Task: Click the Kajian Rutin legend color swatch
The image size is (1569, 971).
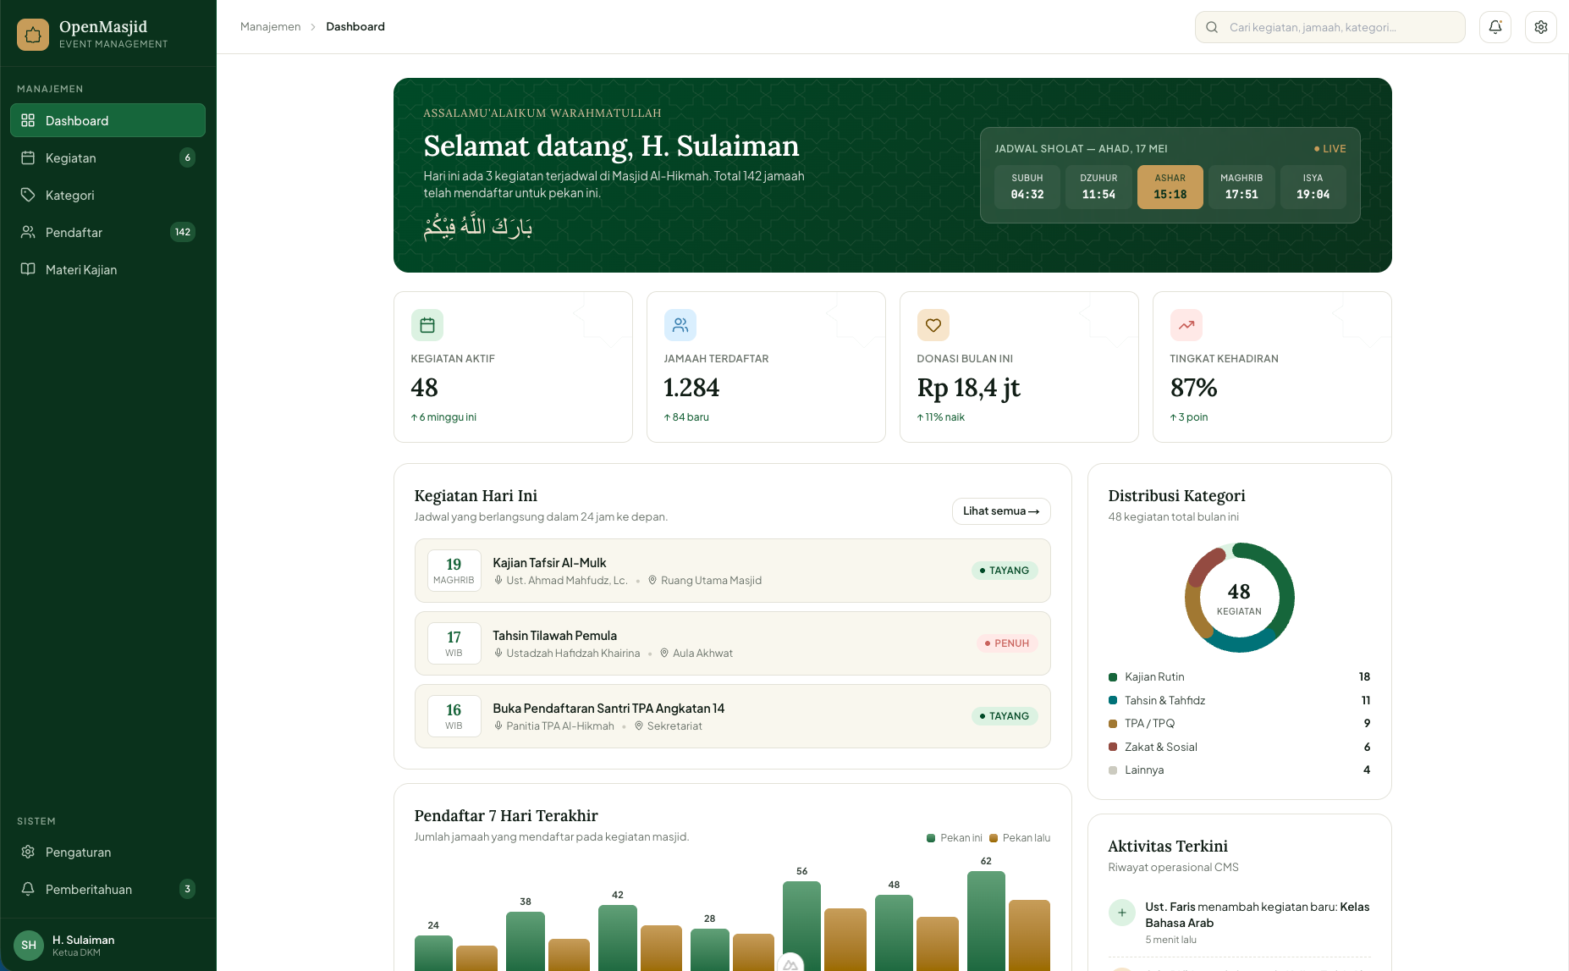Action: point(1113,677)
